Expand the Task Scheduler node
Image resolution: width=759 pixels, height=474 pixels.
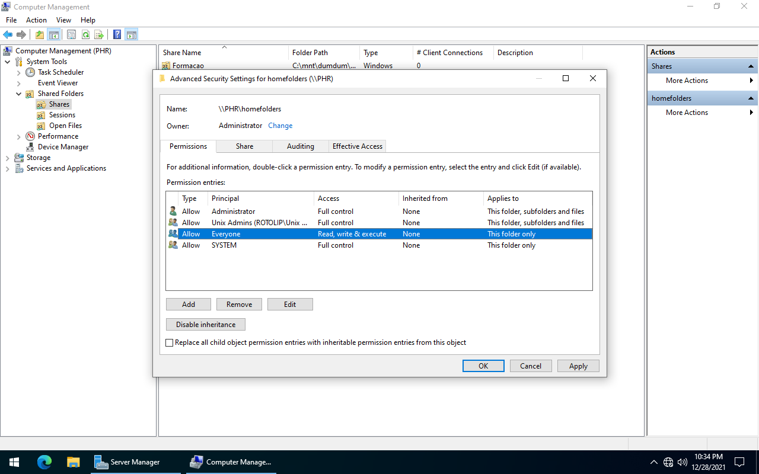point(19,72)
